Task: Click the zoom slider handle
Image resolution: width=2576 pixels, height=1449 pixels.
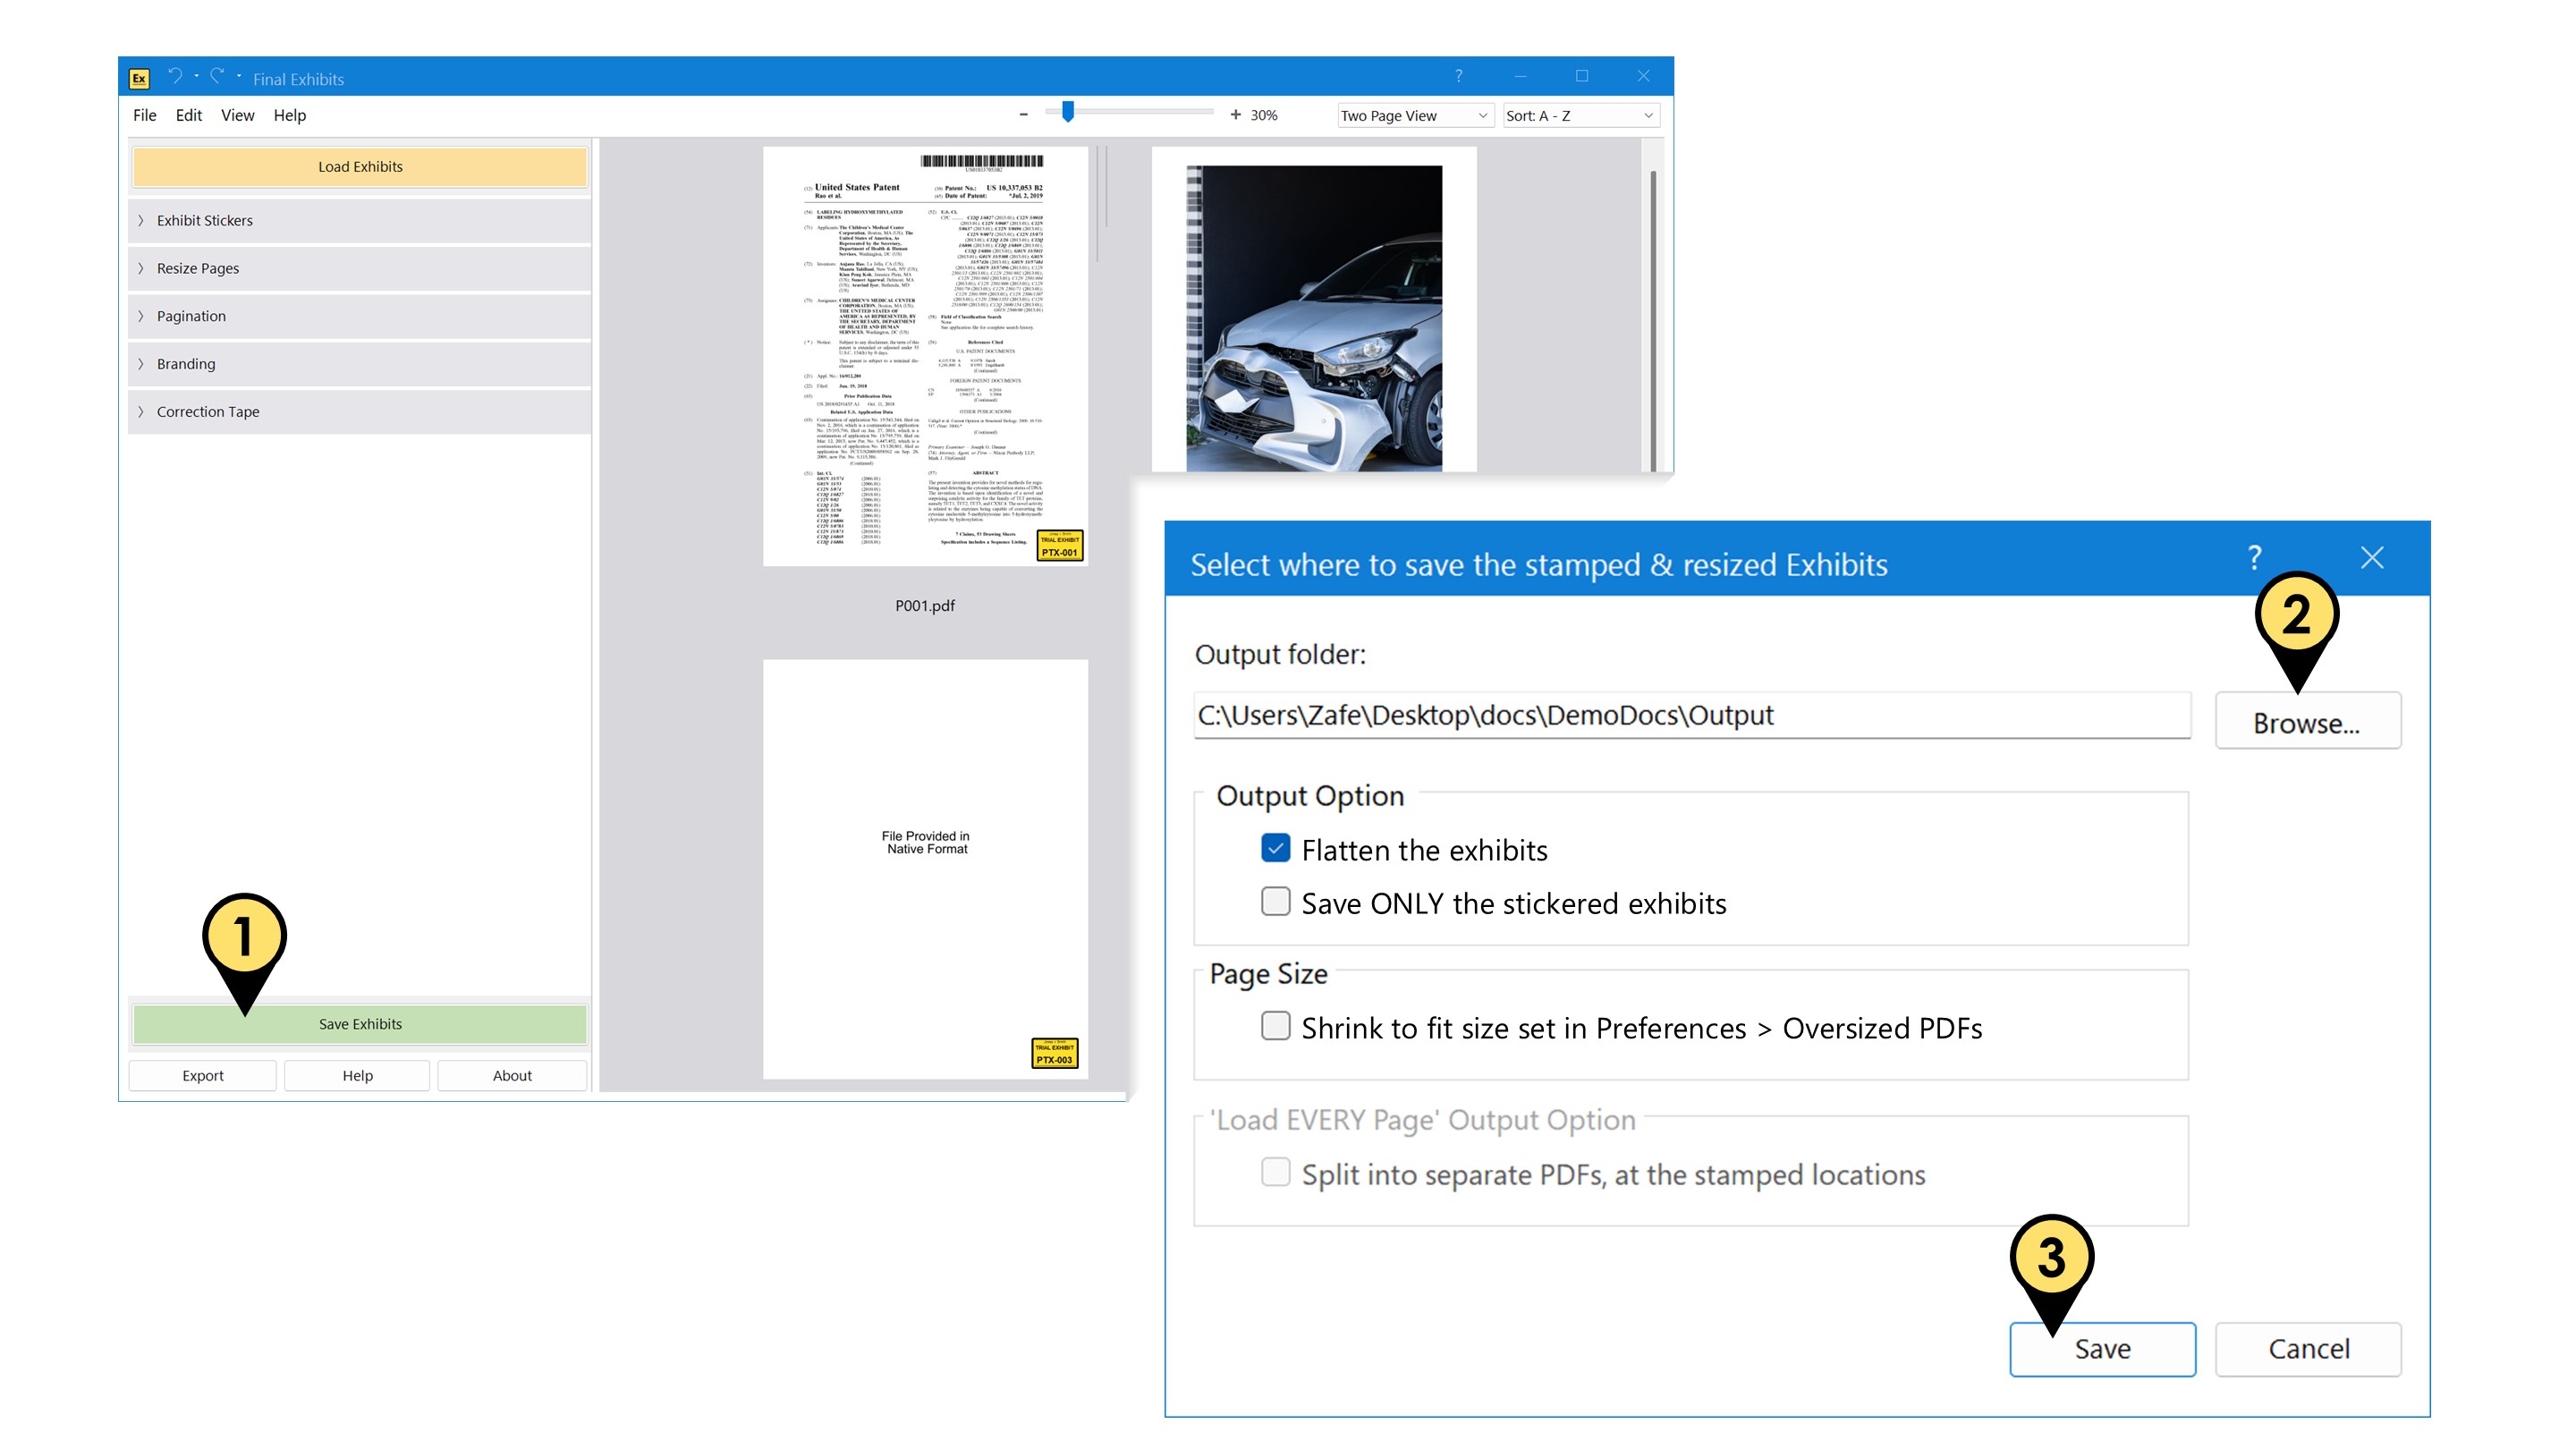Action: point(1068,112)
